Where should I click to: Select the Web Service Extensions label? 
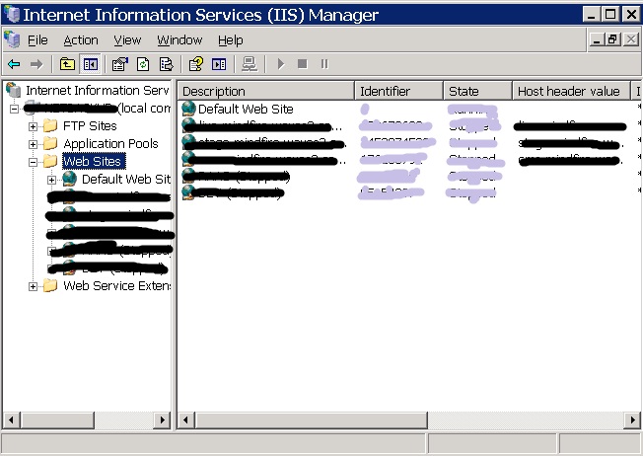coord(116,285)
